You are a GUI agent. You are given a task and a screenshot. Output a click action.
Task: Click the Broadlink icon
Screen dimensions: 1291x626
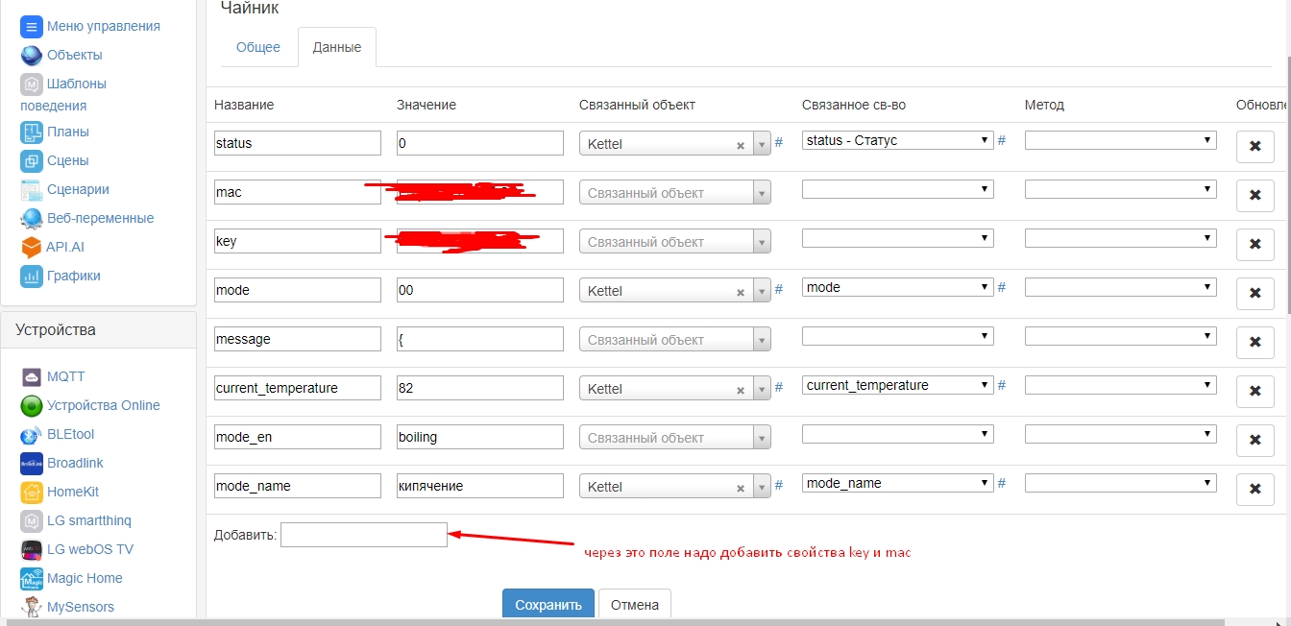tap(32, 463)
